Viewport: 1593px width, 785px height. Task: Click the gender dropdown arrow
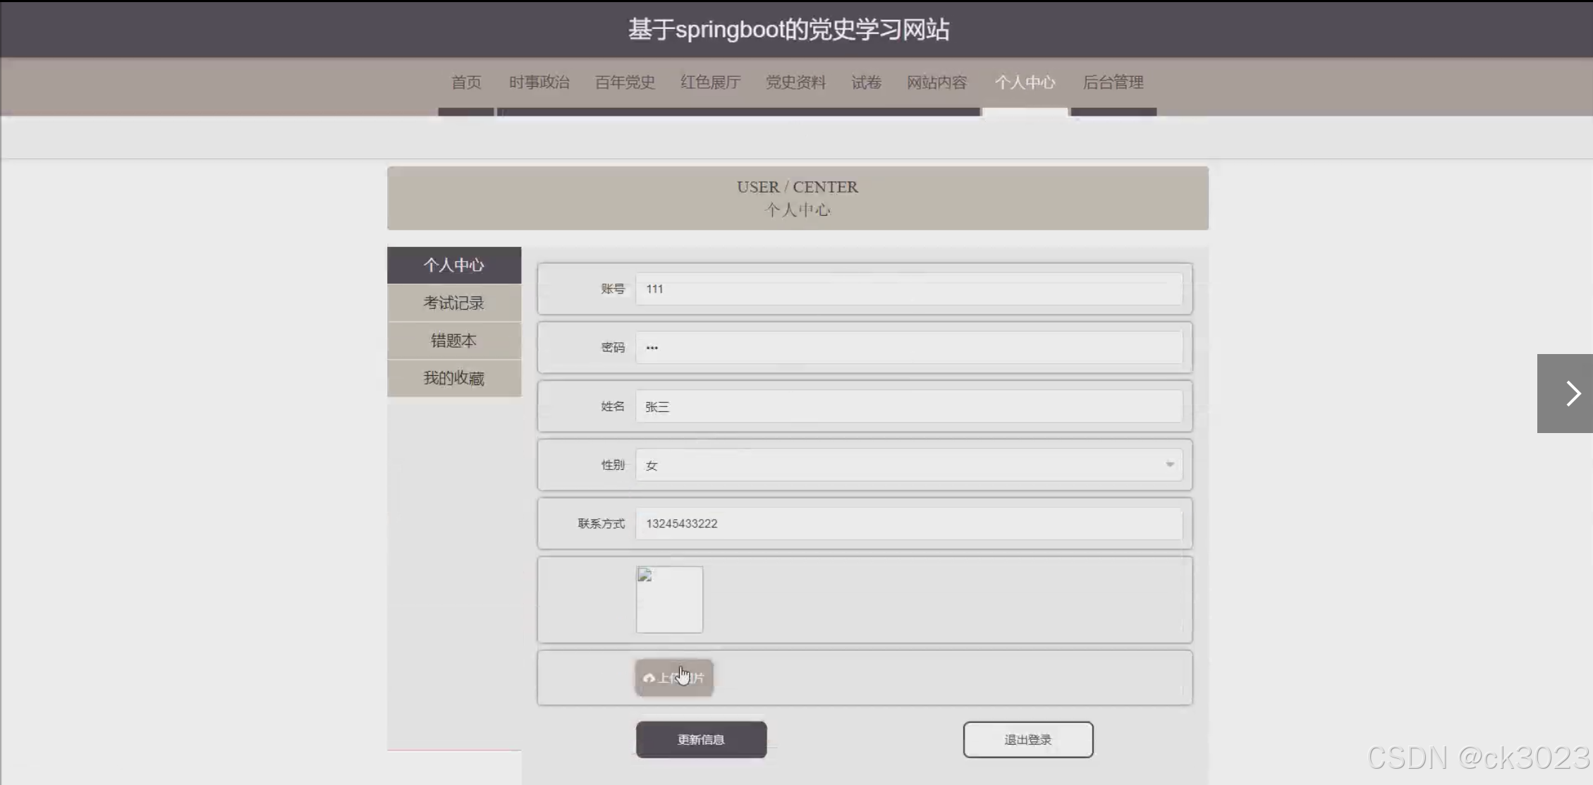pos(1169,465)
